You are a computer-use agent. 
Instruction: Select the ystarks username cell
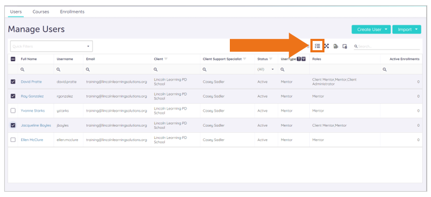pos(62,111)
